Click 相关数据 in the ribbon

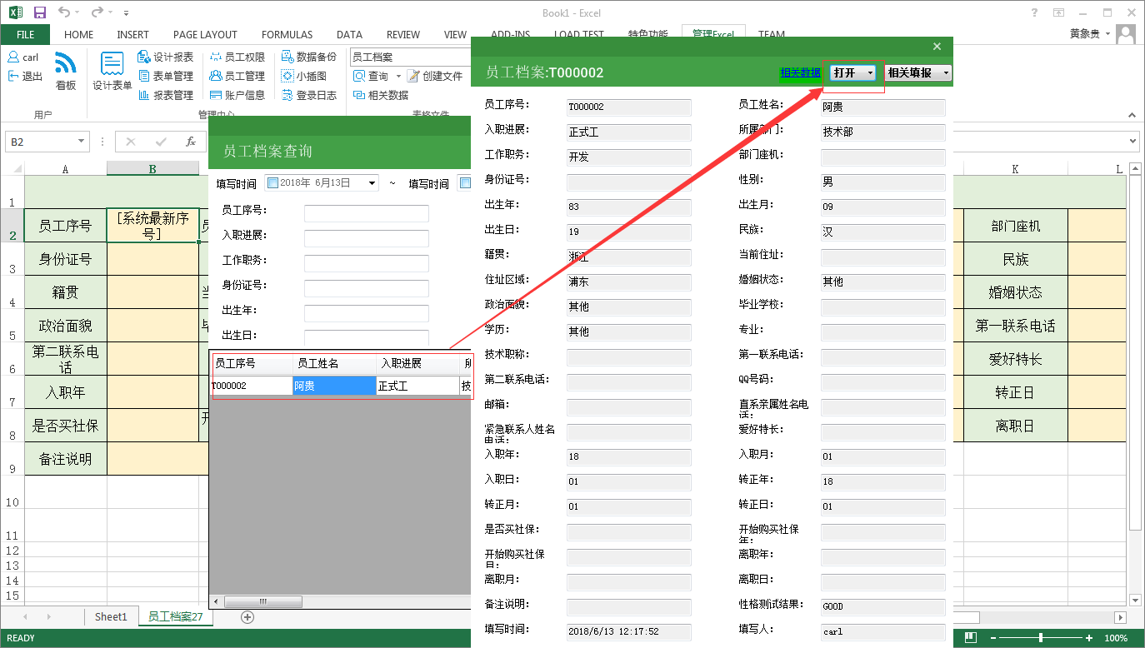pos(381,95)
